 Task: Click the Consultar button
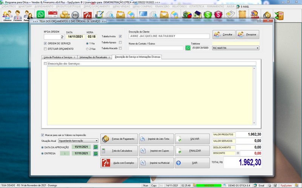tap(224, 35)
